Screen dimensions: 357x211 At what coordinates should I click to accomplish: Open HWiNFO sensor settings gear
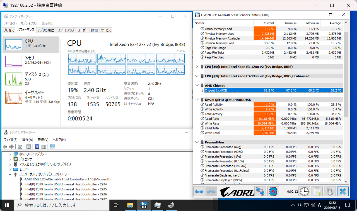[330, 192]
